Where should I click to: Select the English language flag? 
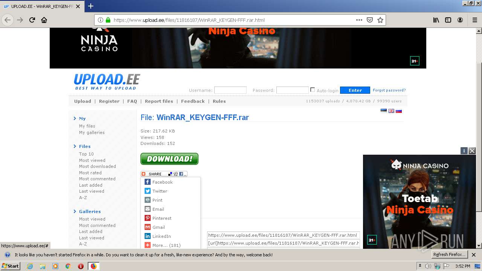point(391,111)
